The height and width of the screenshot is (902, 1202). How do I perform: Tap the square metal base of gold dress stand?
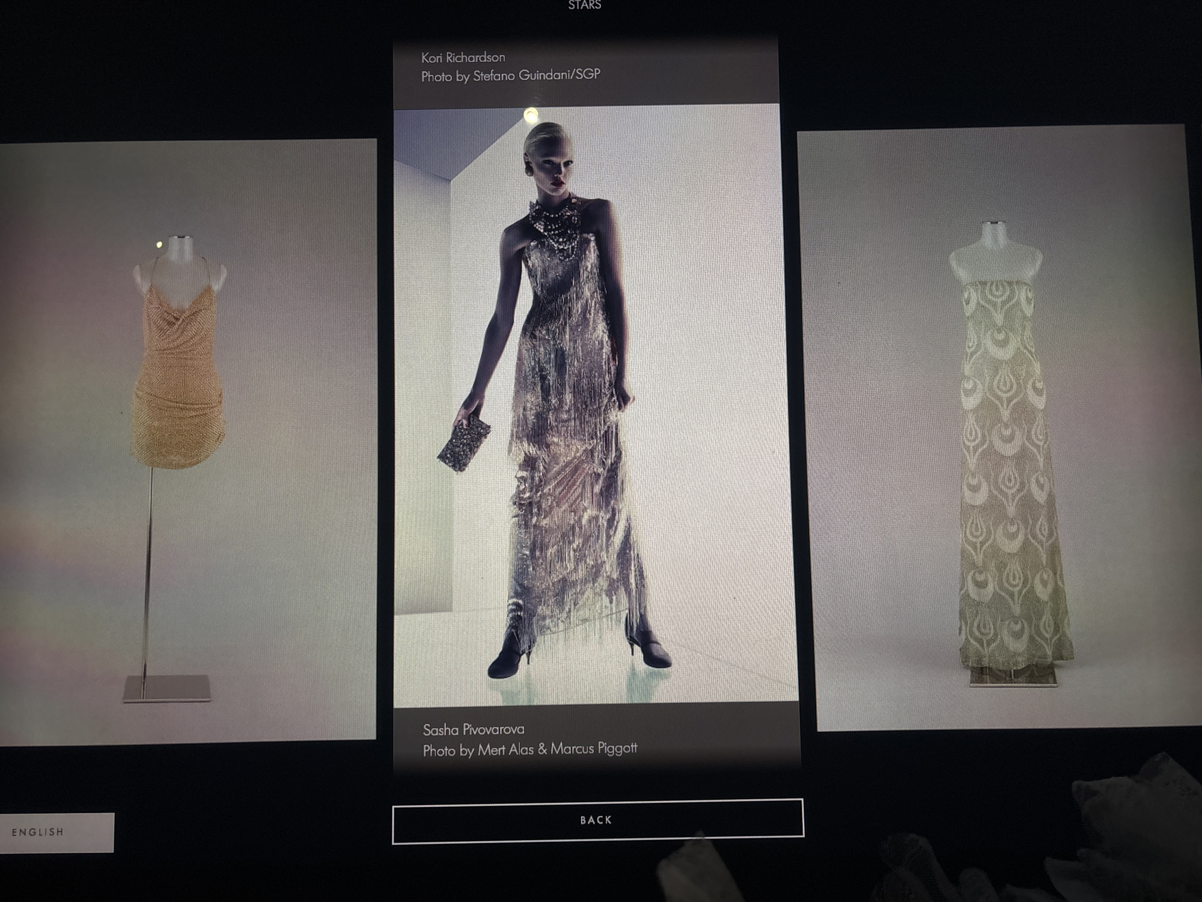tap(168, 689)
